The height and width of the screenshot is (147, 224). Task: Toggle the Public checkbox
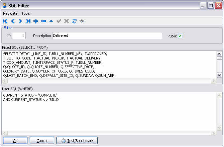[x=180, y=36]
